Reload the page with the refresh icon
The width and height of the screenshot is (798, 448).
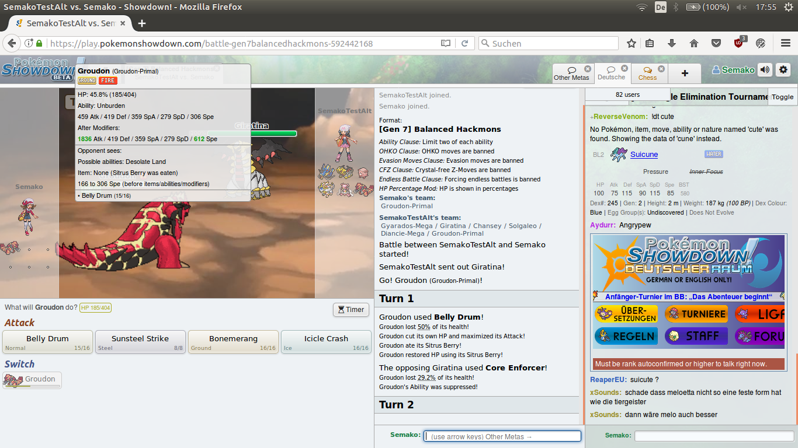[x=465, y=43]
